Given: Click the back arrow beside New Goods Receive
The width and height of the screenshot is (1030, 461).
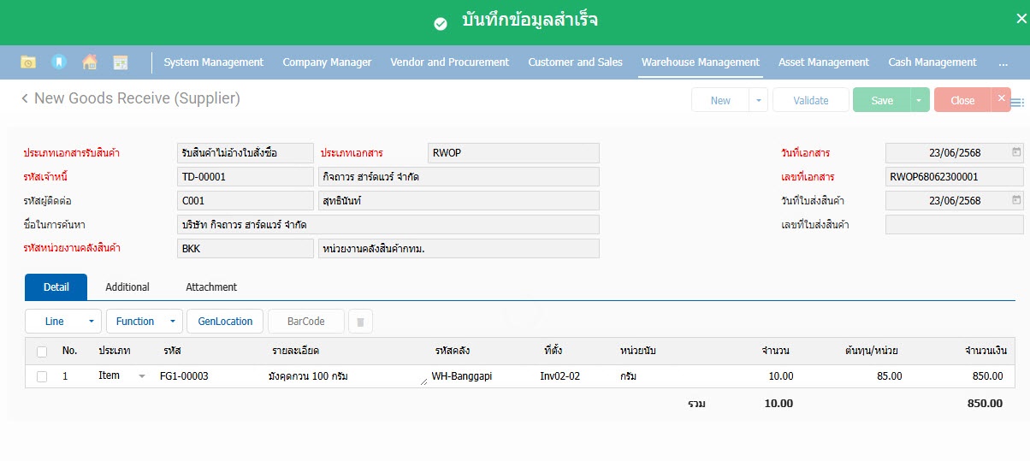Looking at the screenshot, I should pos(25,99).
